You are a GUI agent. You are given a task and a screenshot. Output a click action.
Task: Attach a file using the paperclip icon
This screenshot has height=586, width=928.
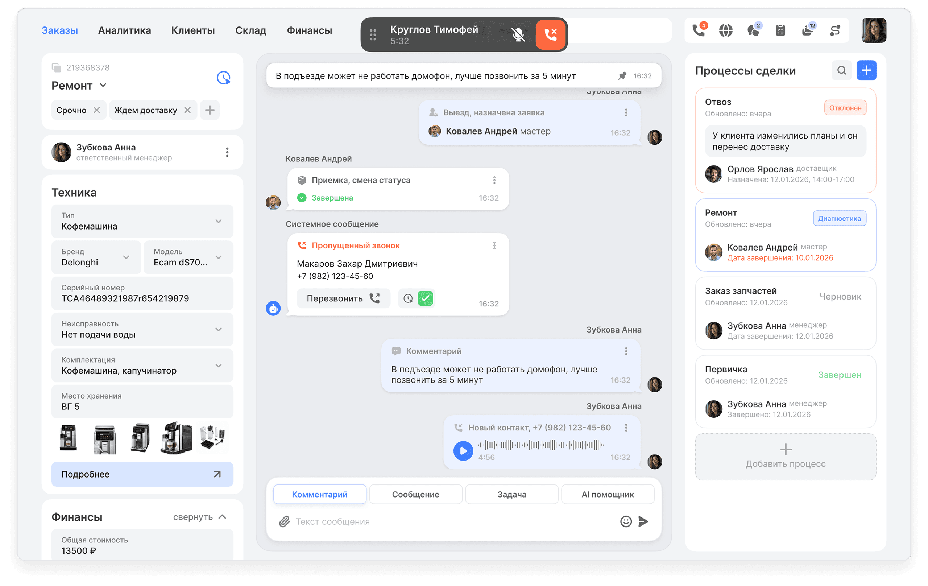click(x=284, y=521)
